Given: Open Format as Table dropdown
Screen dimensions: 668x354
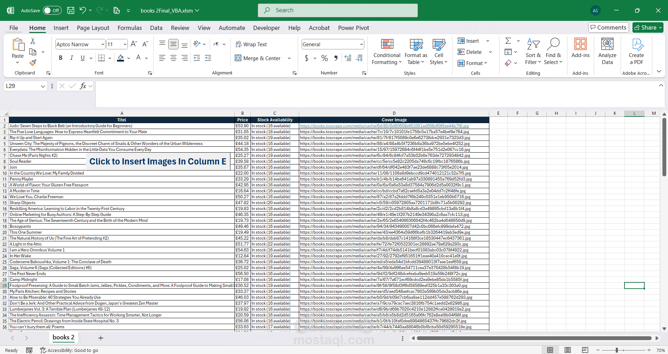Looking at the screenshot, I should (416, 51).
